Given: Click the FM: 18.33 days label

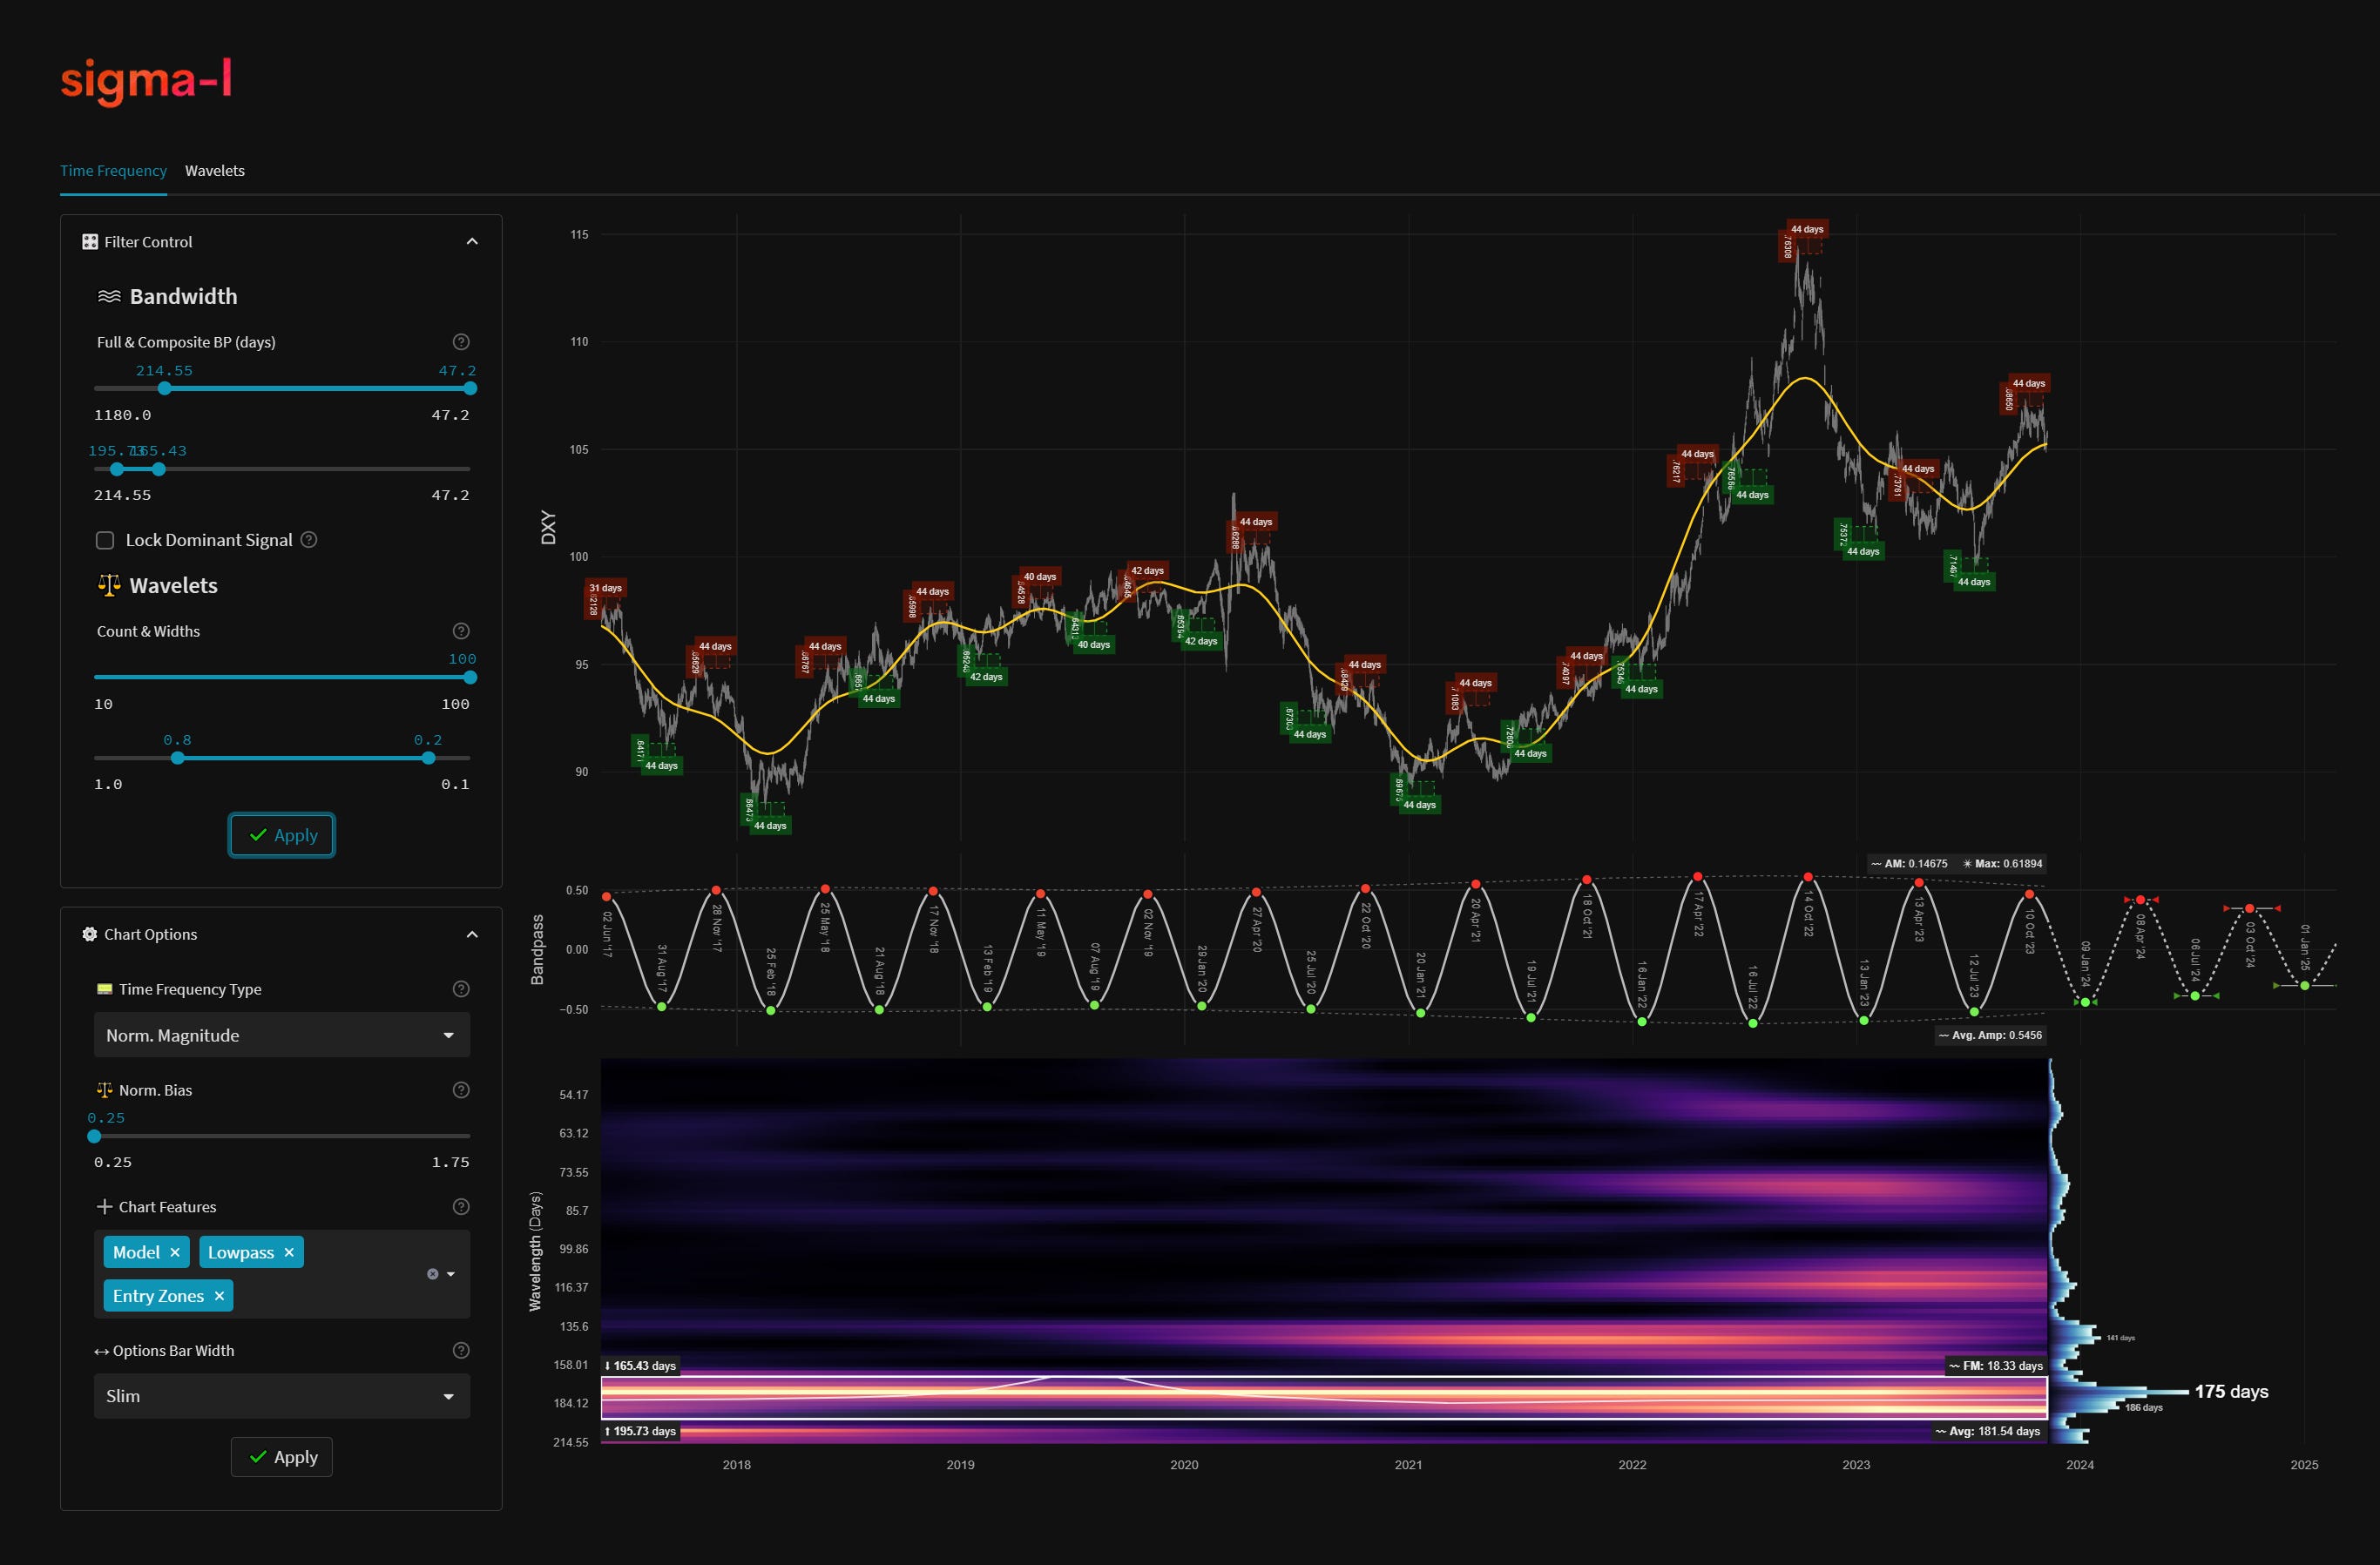Looking at the screenshot, I should point(1996,1366).
